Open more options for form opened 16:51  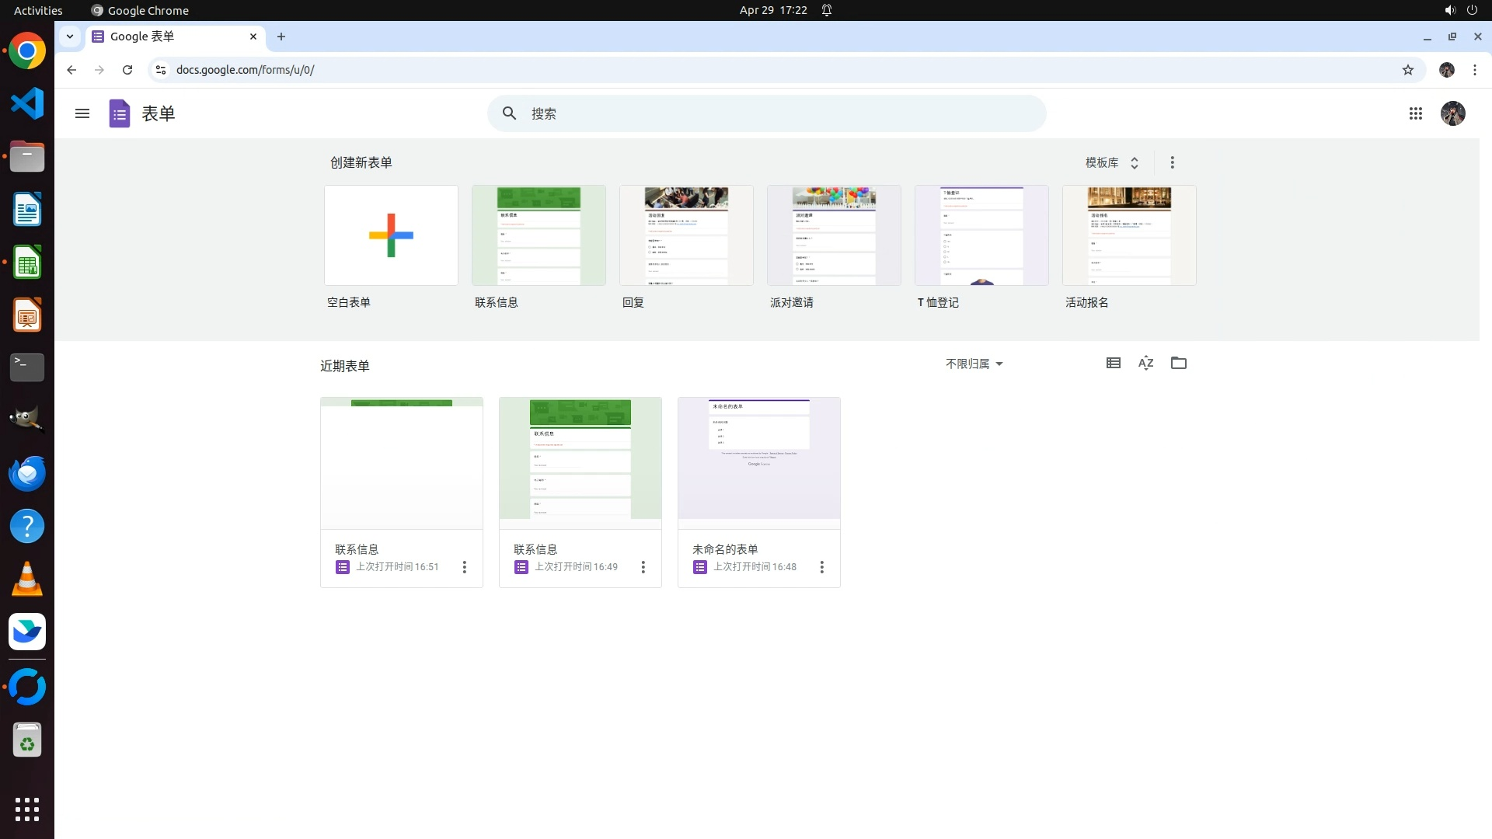click(464, 567)
